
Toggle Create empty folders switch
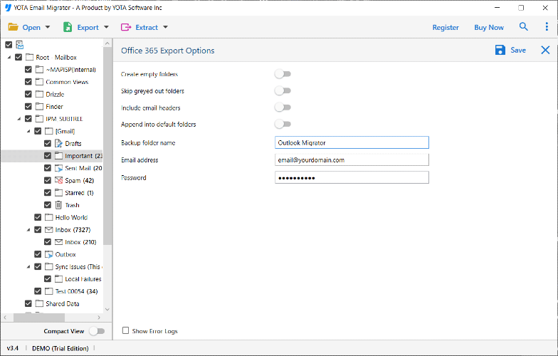pyautogui.click(x=283, y=74)
